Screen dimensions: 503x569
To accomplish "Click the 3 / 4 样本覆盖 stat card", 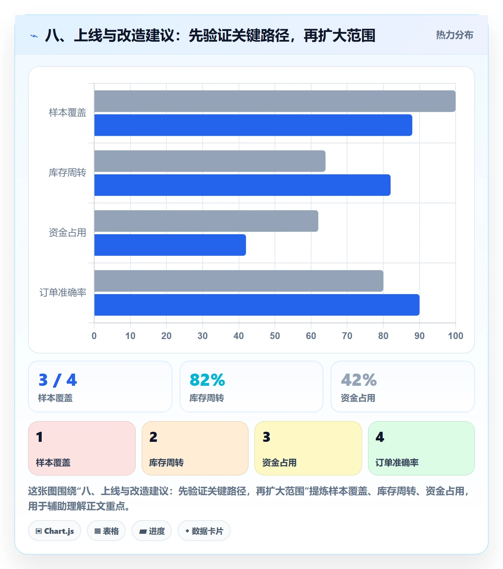I will tap(100, 387).
